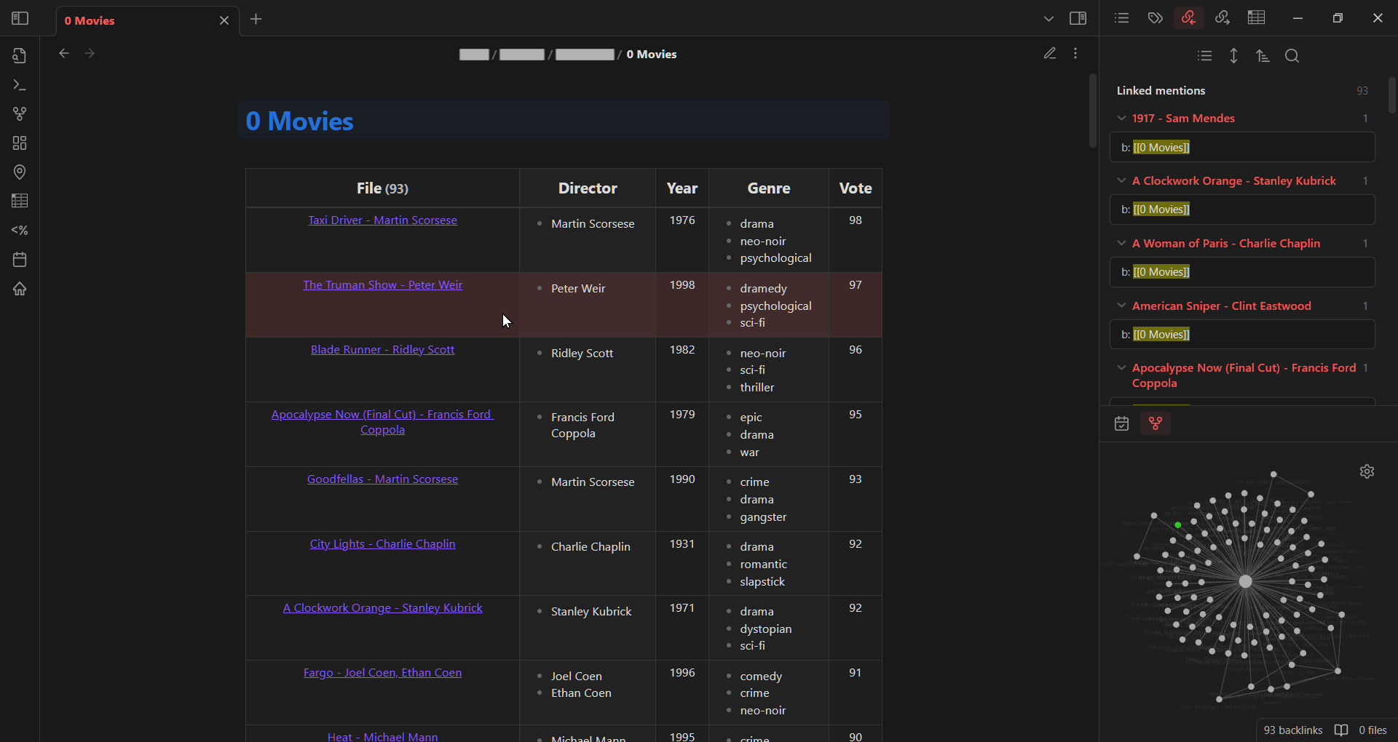
Task: Open Goodfellas - Martin Scorsese link
Action: point(382,479)
